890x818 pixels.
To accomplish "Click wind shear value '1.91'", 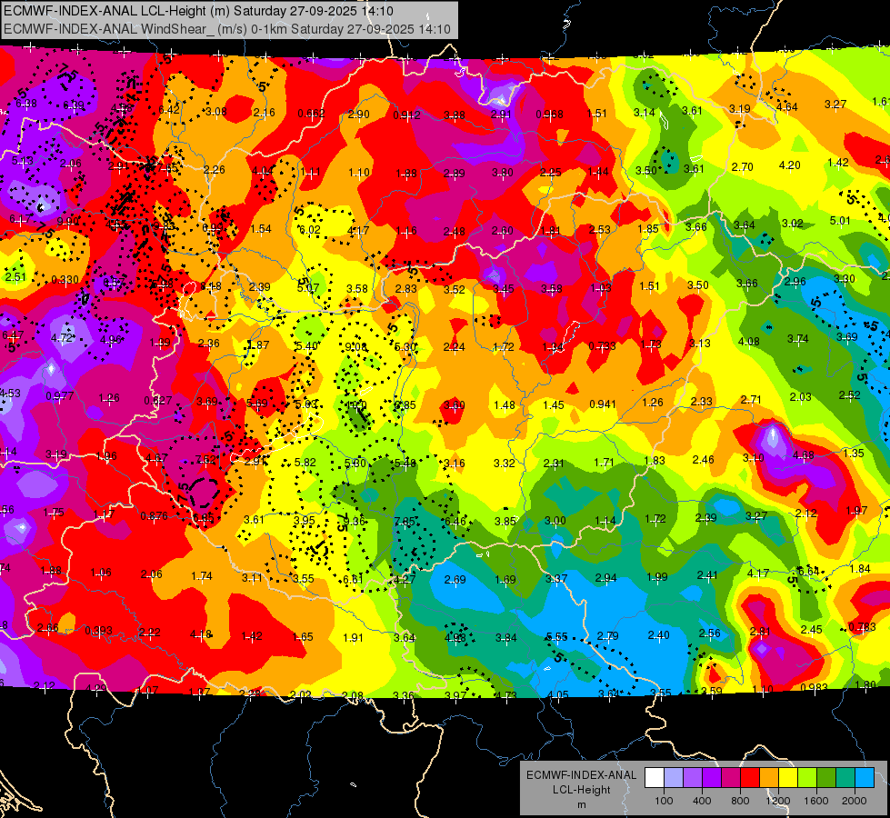I will pos(353,637).
